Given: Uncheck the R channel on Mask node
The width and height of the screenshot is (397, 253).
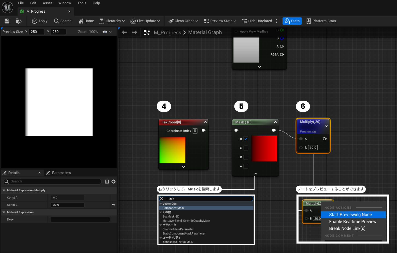Looking at the screenshot, I should tap(246, 139).
